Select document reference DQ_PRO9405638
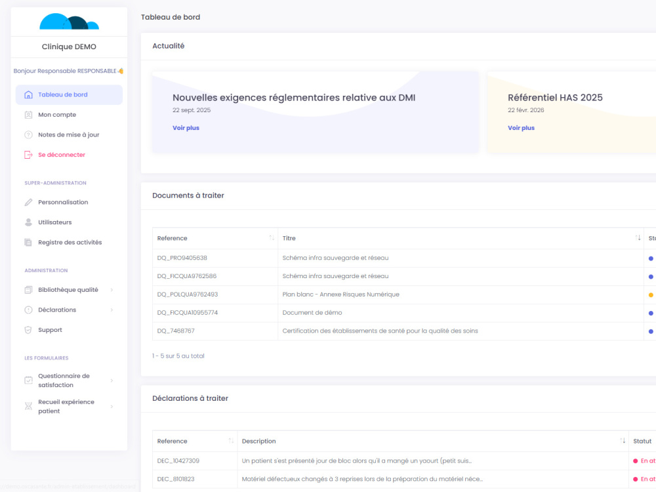Viewport: 656px width, 492px height. [182, 258]
